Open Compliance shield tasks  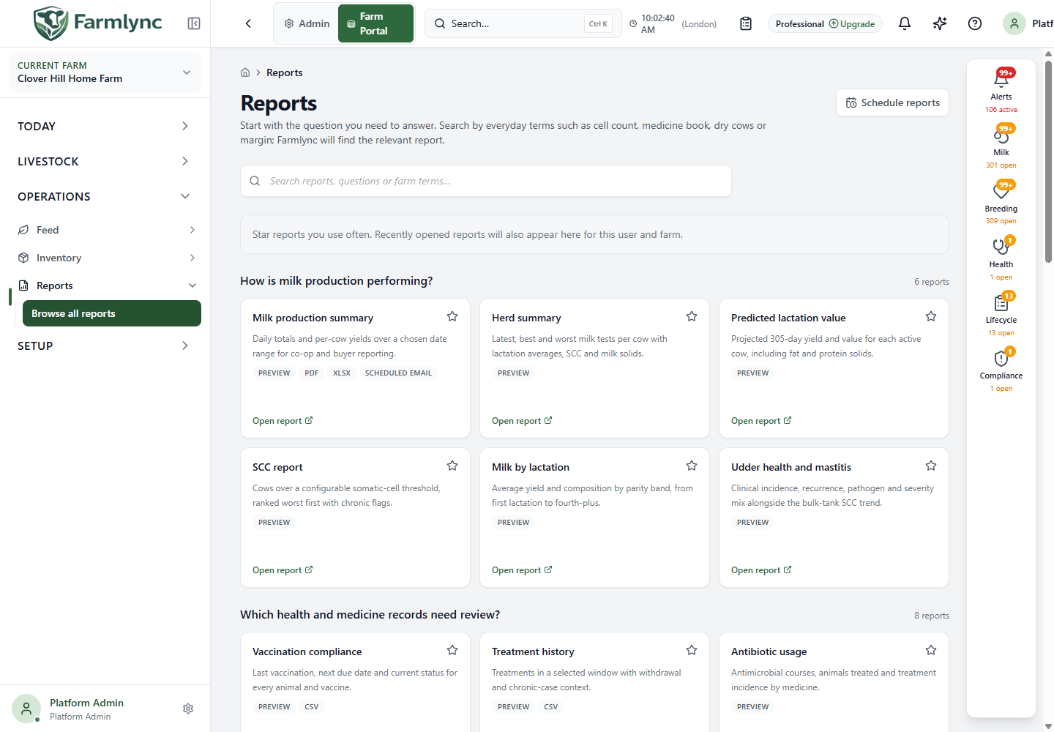tap(1001, 370)
